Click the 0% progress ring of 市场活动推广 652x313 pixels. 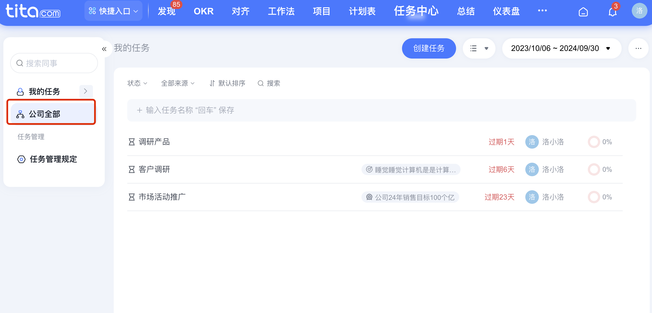[x=594, y=197]
